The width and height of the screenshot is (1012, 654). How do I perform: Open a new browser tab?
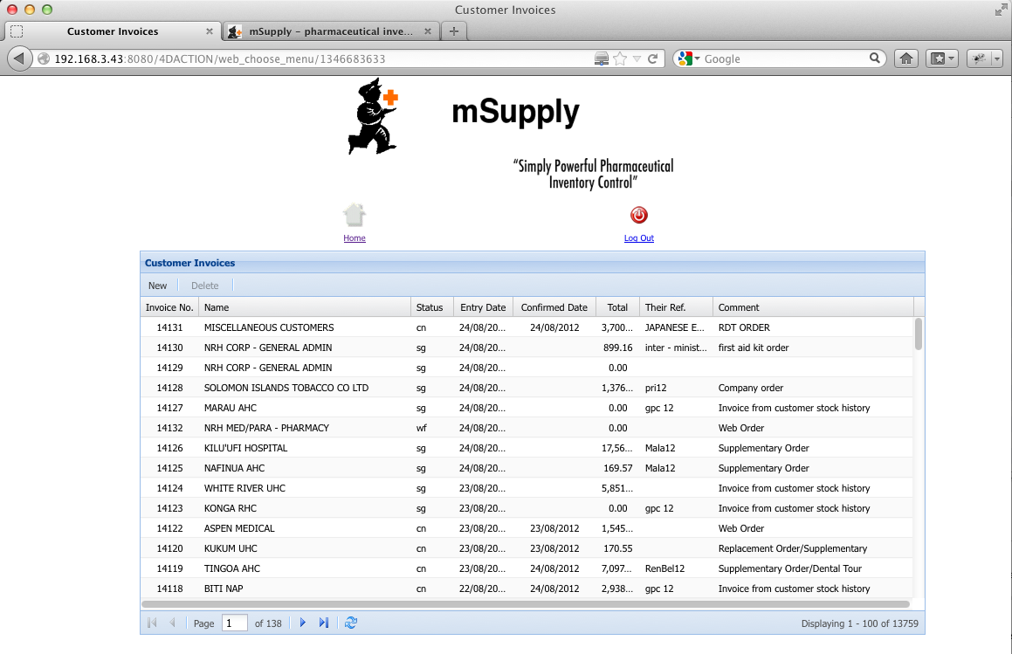click(x=454, y=31)
